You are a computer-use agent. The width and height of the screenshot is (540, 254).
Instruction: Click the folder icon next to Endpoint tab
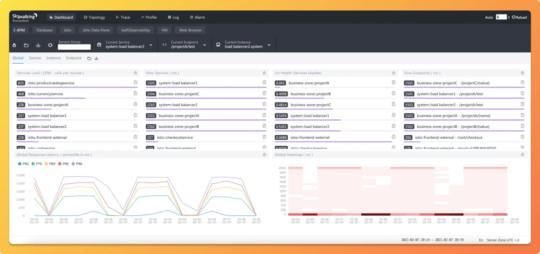(89, 58)
